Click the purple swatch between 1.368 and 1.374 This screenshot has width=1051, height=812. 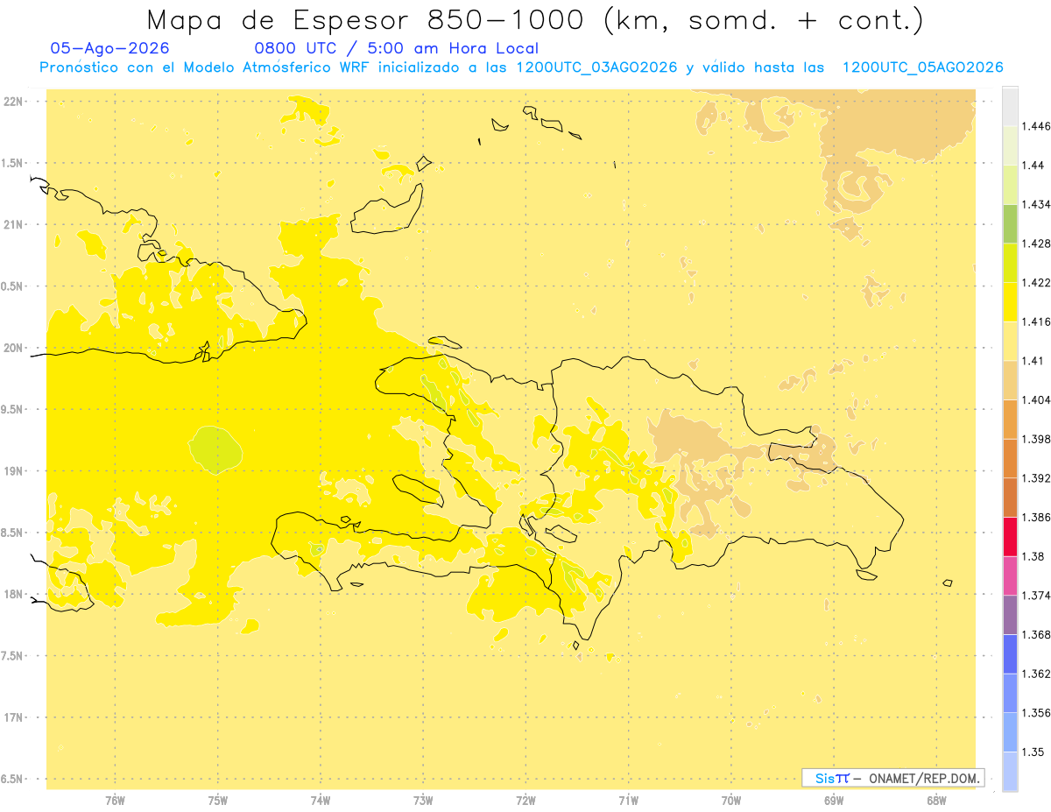coord(1010,615)
